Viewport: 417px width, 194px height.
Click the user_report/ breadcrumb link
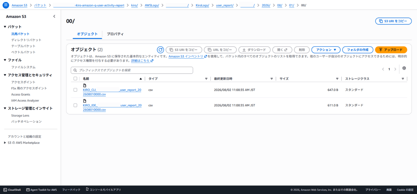tap(225, 5)
